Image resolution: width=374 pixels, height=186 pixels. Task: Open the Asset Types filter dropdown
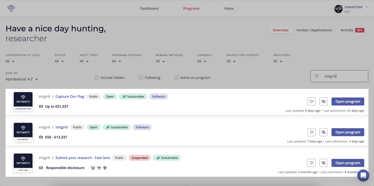tap(84, 61)
